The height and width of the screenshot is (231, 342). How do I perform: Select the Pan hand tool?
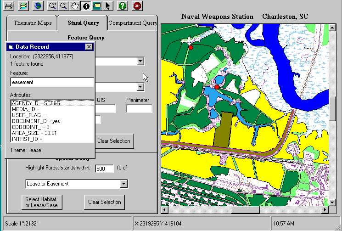click(75, 6)
